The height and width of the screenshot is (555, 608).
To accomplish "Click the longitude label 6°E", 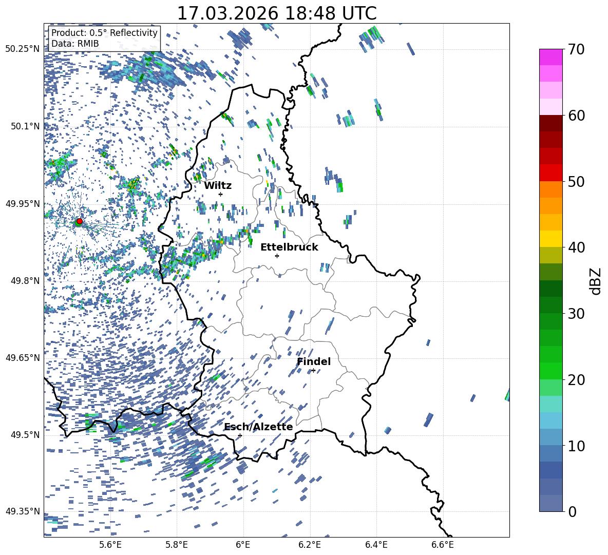I will (x=243, y=545).
